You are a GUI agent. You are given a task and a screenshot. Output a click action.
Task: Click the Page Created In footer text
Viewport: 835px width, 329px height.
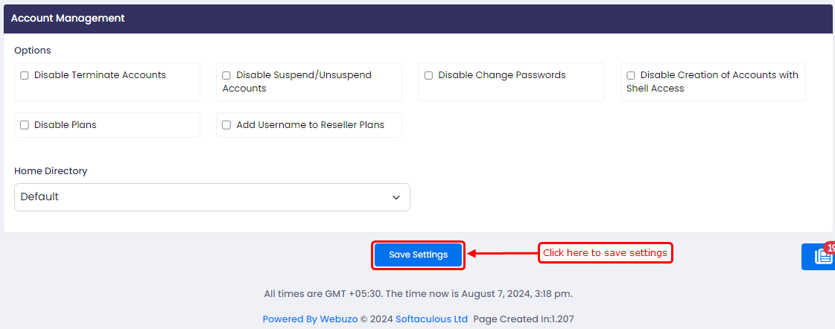click(x=524, y=319)
